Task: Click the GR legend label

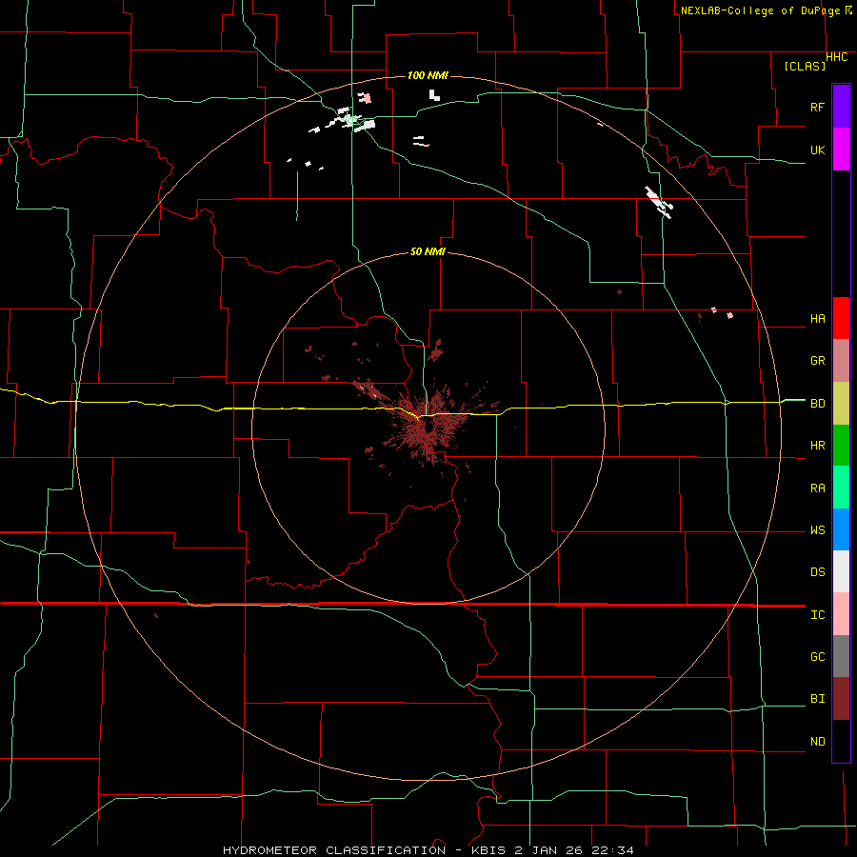Action: pos(818,361)
